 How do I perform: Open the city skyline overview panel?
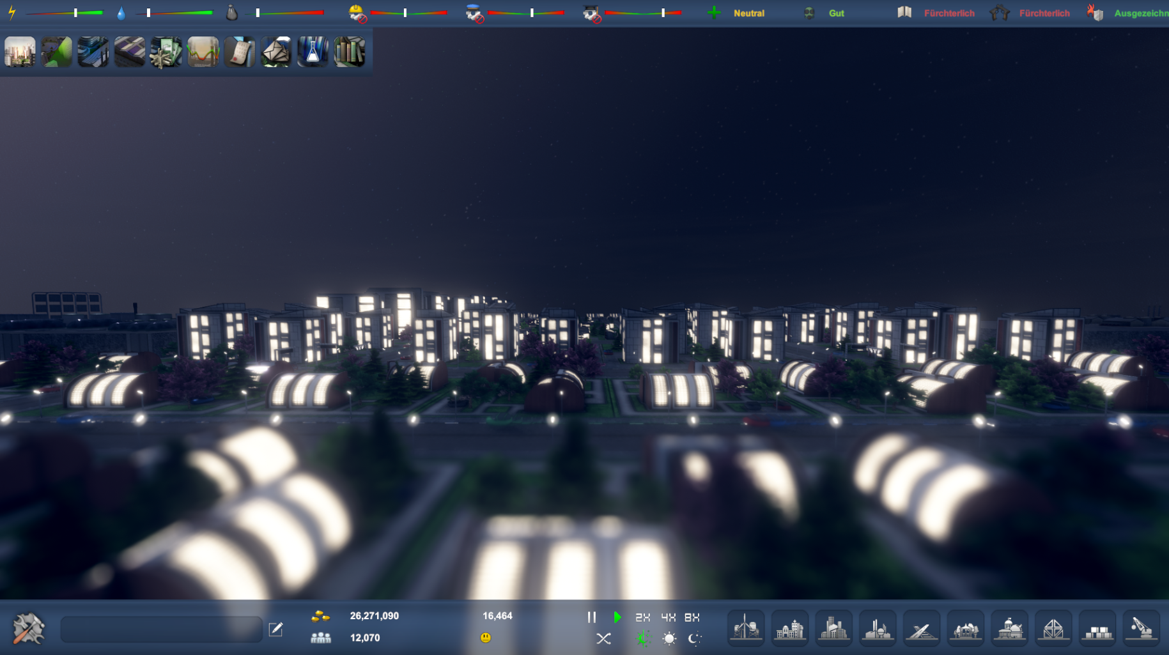[x=20, y=52]
